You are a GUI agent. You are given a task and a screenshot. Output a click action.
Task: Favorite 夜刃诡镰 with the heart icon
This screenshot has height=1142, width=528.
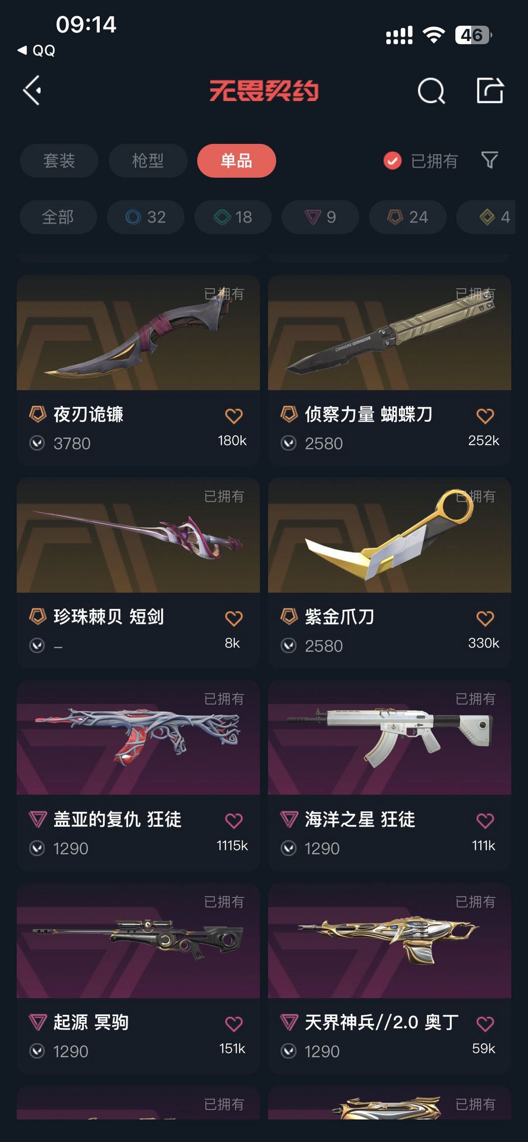tap(234, 416)
